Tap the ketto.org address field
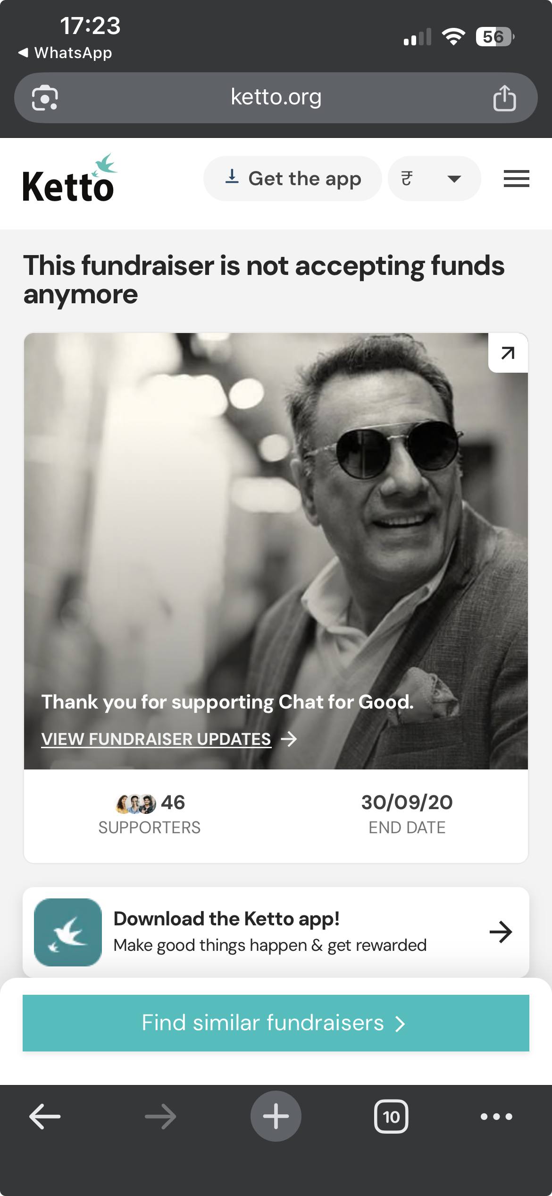 click(276, 98)
